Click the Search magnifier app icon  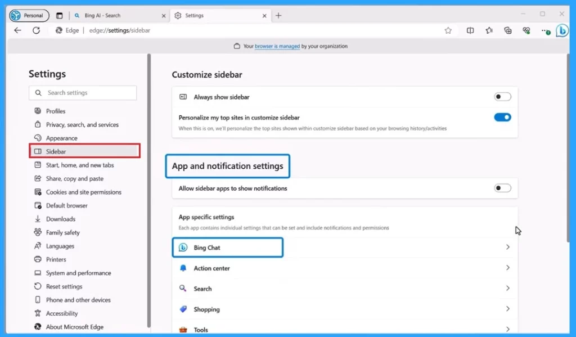coord(183,289)
